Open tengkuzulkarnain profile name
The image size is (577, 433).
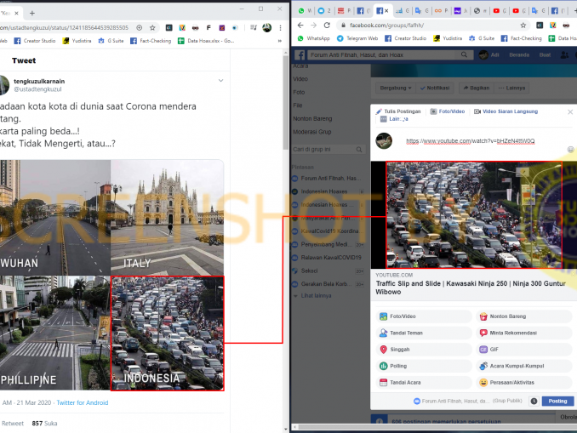(x=39, y=82)
